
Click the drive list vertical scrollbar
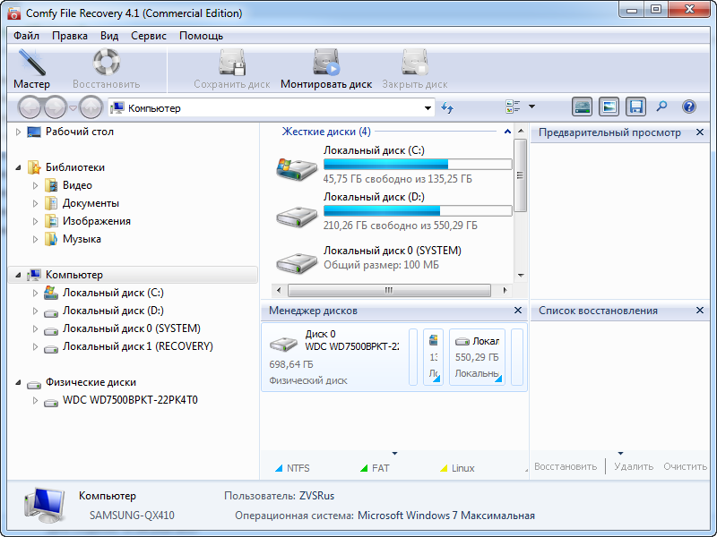(x=521, y=175)
